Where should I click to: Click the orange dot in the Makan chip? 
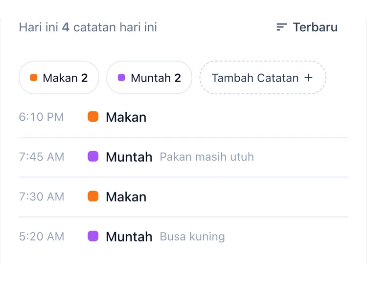[34, 77]
